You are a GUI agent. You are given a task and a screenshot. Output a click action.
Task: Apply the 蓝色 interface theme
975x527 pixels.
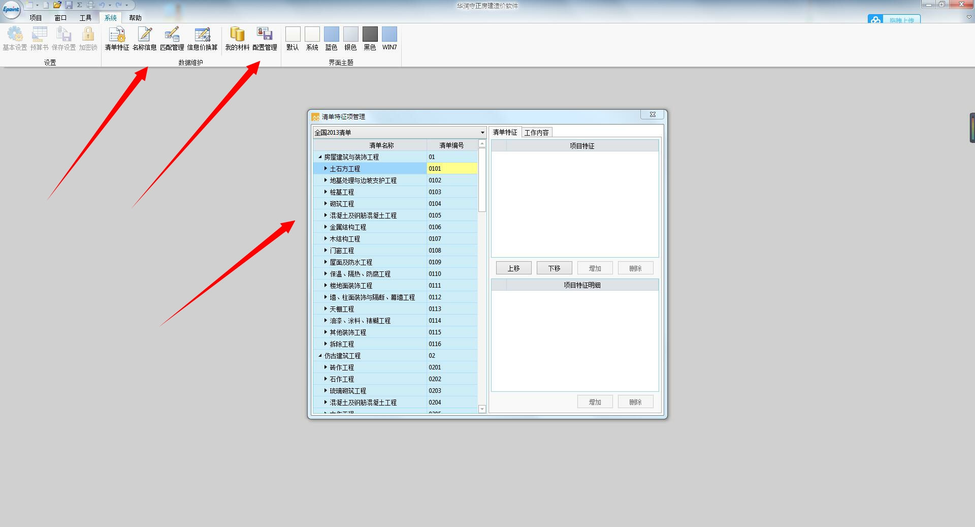[332, 39]
